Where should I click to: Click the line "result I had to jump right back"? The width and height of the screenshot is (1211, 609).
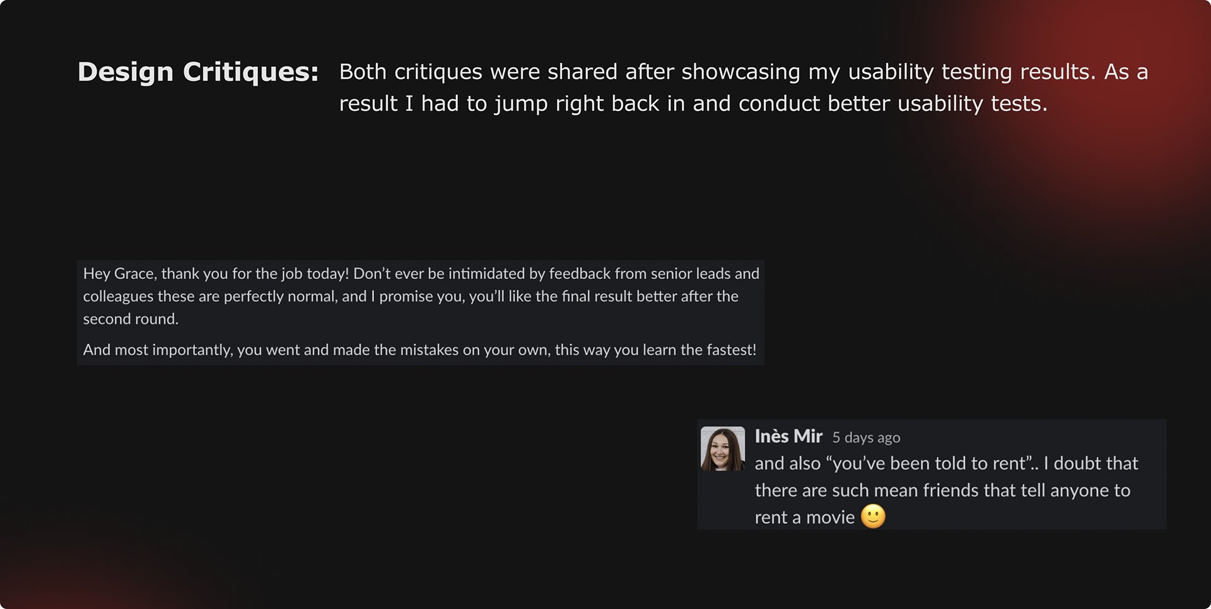tap(693, 103)
